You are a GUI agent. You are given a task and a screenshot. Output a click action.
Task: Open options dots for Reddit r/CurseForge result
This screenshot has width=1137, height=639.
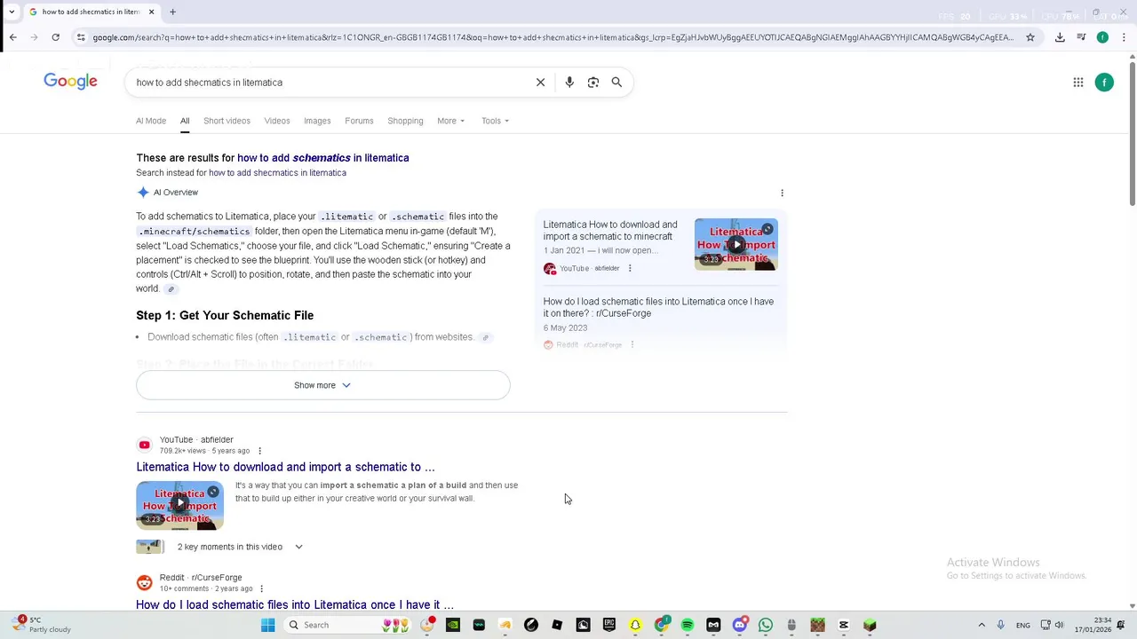[x=261, y=588]
